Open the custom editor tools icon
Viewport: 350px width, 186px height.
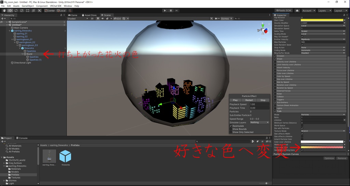pos(39,11)
